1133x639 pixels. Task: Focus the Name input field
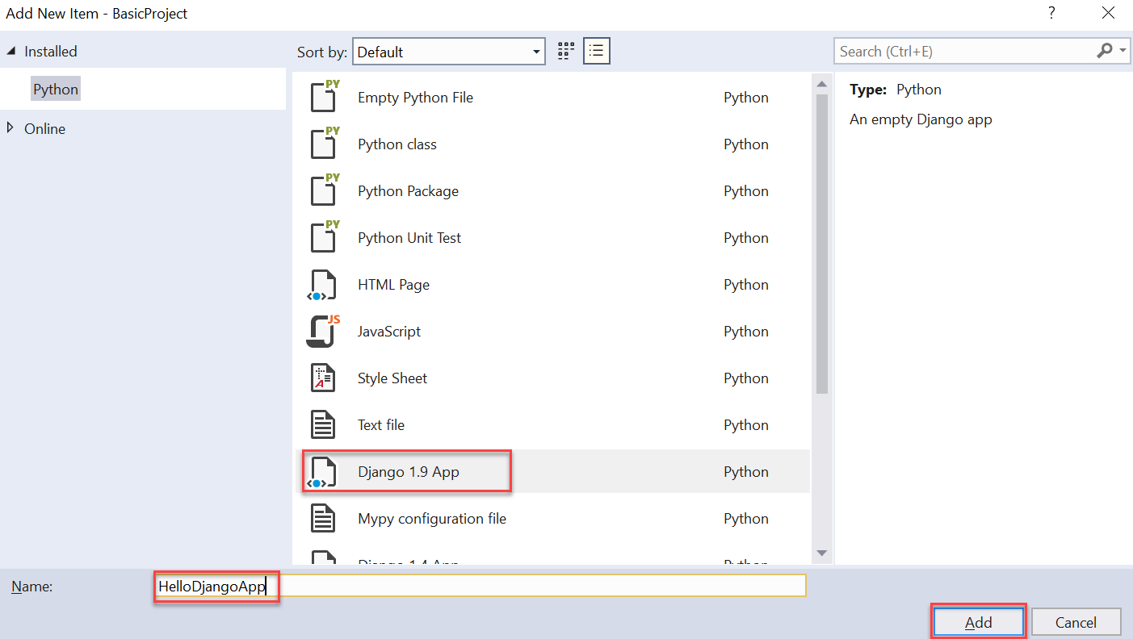click(x=481, y=587)
